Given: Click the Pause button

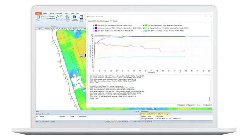Looking at the screenshot, I should click(x=190, y=105).
